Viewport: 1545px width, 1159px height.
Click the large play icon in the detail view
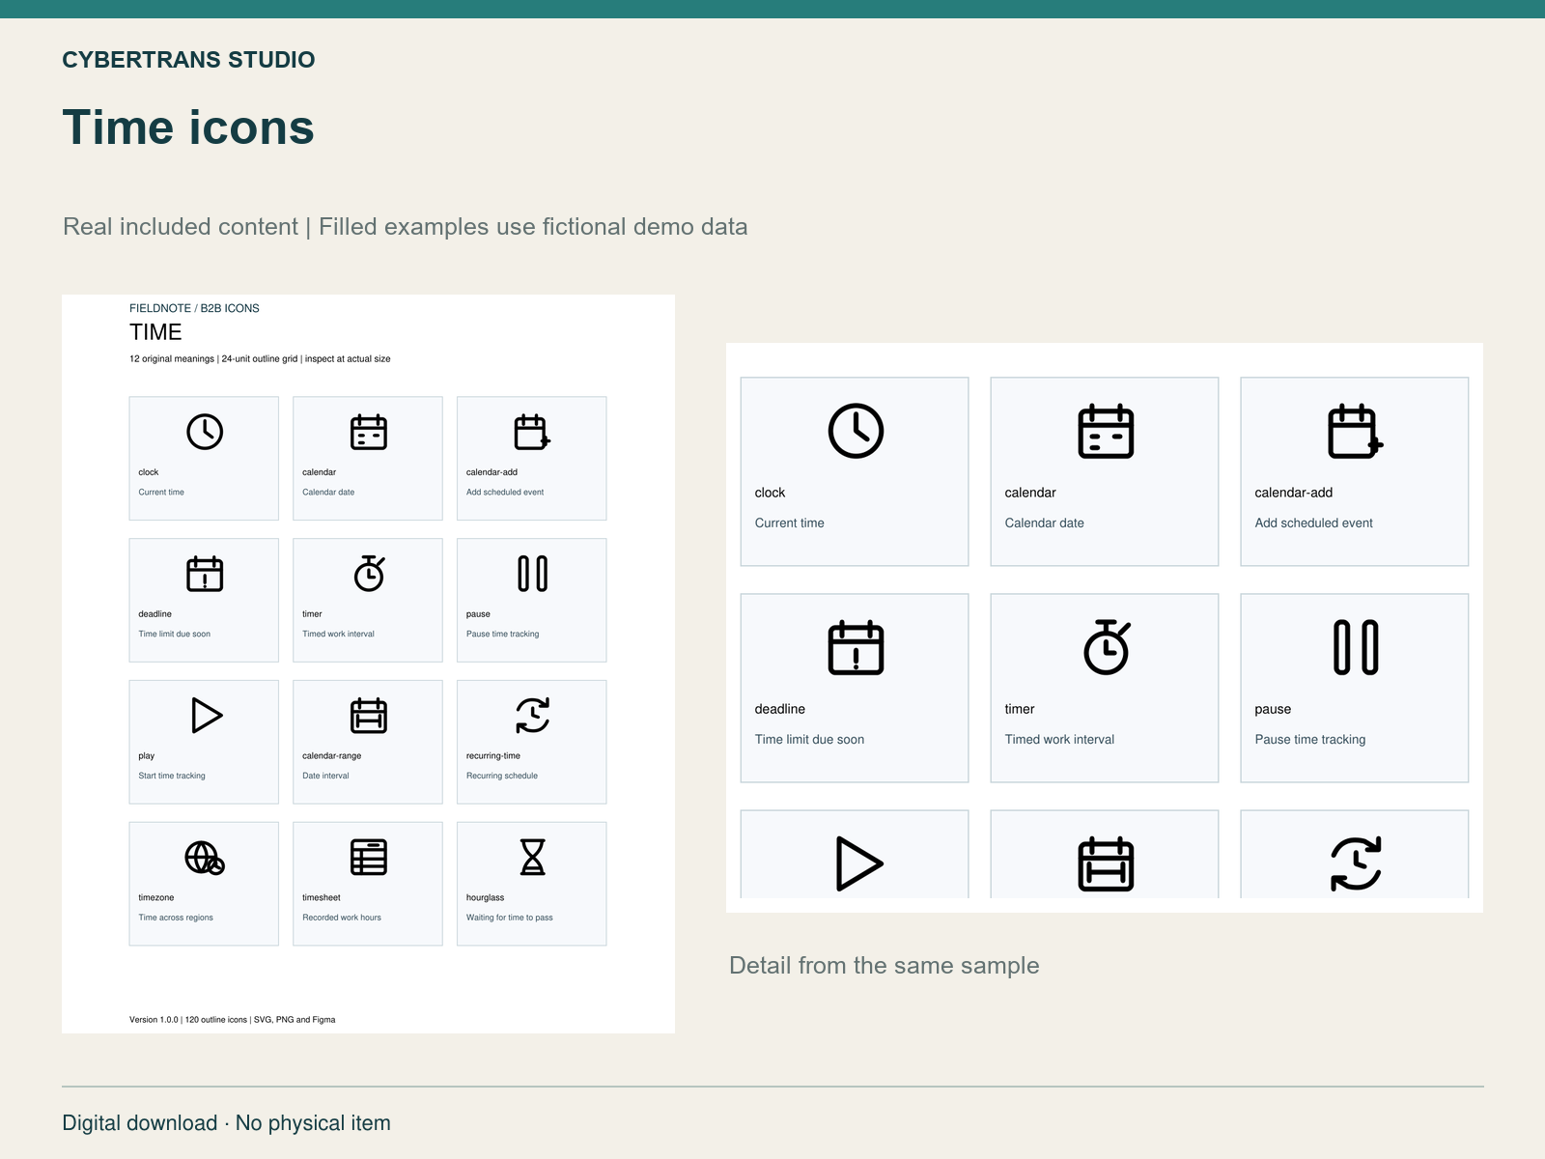click(859, 863)
